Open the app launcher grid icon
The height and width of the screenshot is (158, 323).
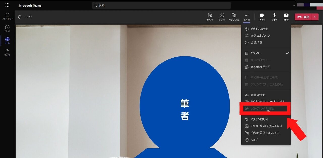[x=7, y=5]
